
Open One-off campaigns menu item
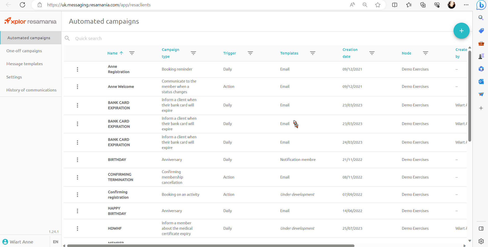coord(24,51)
